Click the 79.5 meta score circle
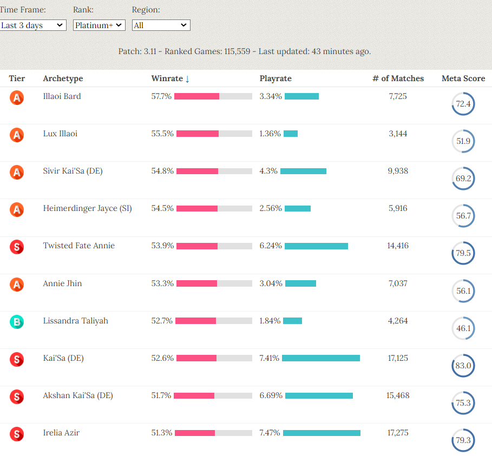The image size is (492, 456). point(463,253)
